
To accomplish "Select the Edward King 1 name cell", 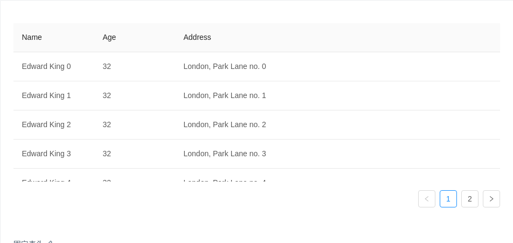I will pos(46,95).
